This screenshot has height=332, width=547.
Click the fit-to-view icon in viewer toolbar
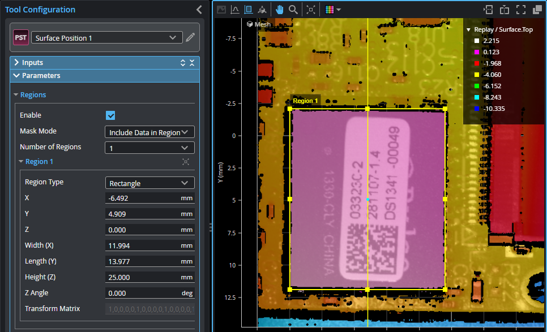pyautogui.click(x=310, y=10)
